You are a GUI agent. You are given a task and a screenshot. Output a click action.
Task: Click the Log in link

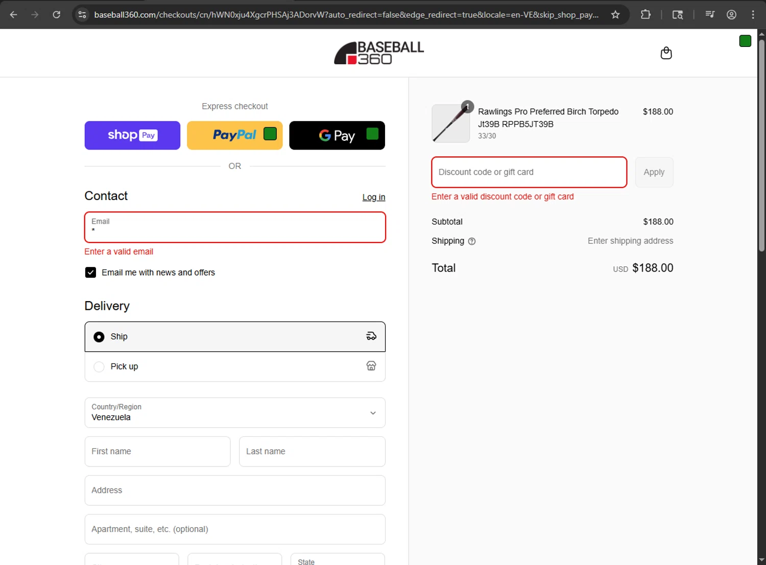click(x=374, y=197)
